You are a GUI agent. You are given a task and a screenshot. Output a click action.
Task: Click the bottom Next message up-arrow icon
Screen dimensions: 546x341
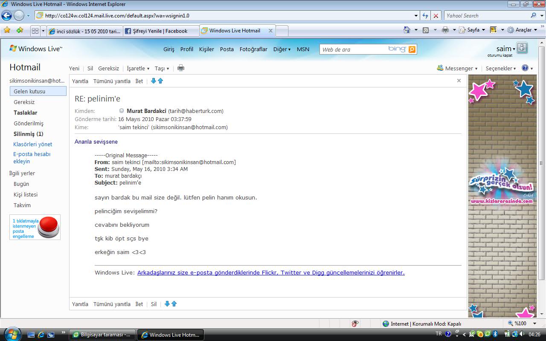[174, 304]
